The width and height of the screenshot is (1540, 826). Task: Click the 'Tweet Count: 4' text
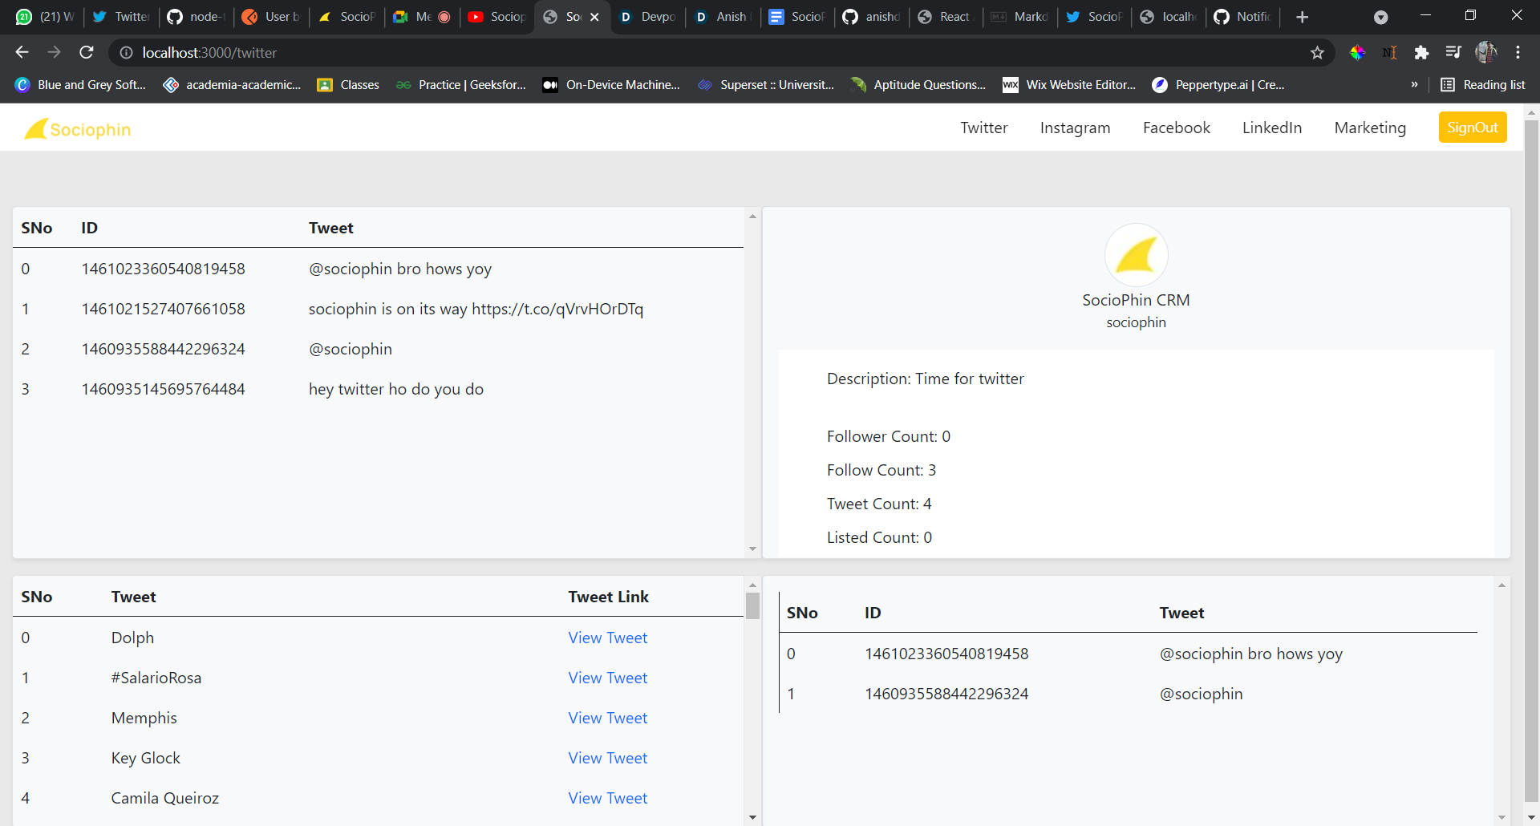coord(879,504)
